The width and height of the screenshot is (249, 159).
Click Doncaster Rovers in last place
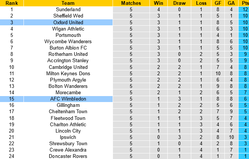[x=68, y=156]
